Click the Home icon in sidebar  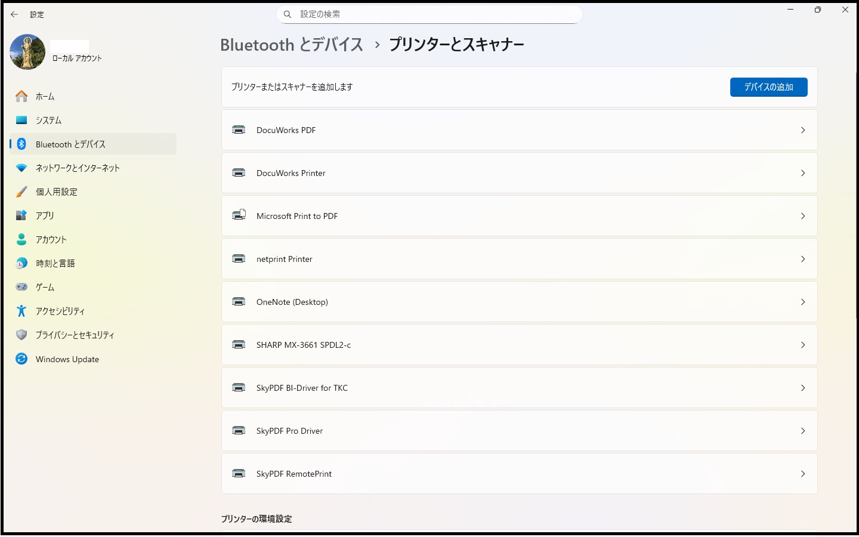pos(21,96)
